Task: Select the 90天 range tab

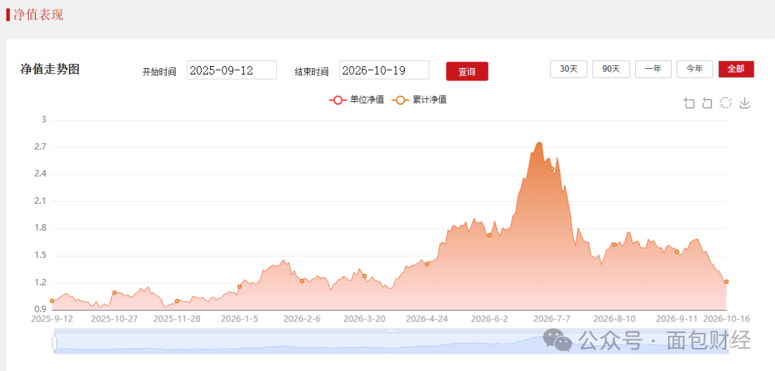Action: coord(611,69)
